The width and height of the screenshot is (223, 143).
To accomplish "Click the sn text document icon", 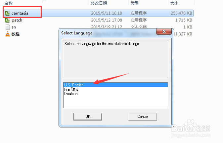I will (8, 27).
